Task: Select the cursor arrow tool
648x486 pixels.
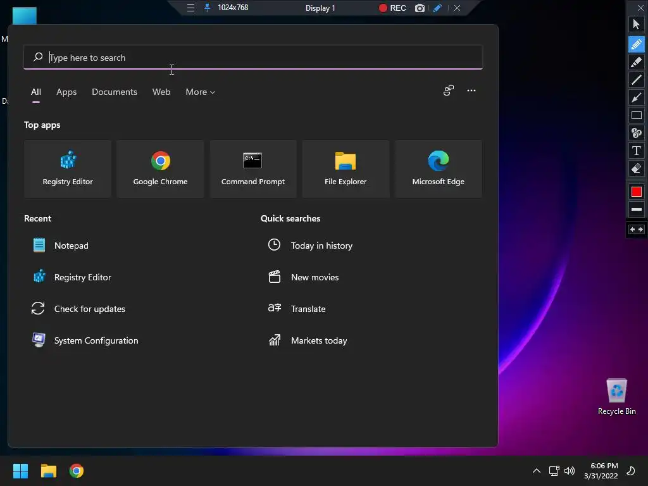Action: [x=637, y=25]
